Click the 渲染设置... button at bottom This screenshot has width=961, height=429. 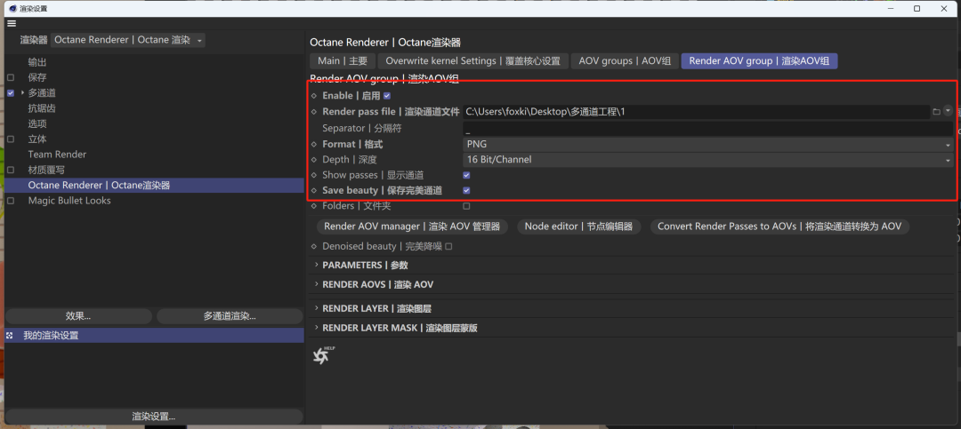154,417
